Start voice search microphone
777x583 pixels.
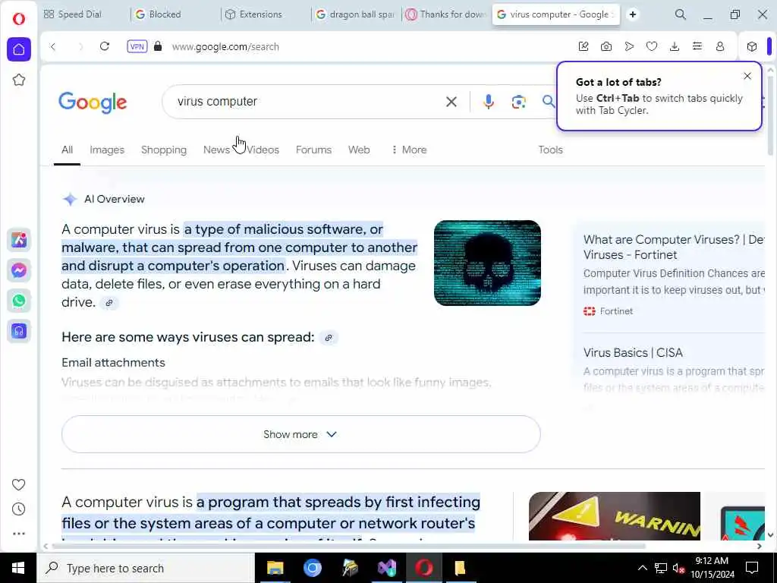(x=488, y=102)
